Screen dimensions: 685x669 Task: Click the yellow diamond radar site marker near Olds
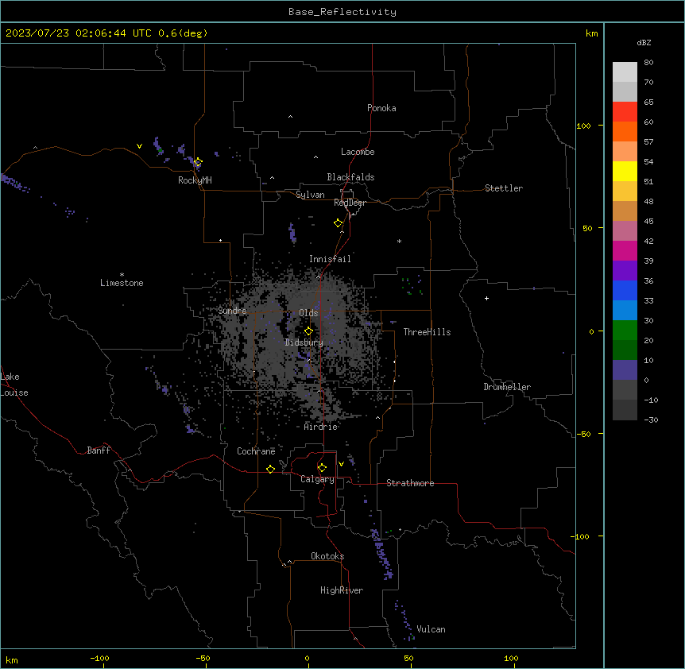308,331
